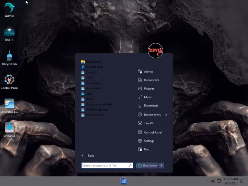
Task: Launch the UniGetUI desktop shortcut
Action: (x=9, y=130)
